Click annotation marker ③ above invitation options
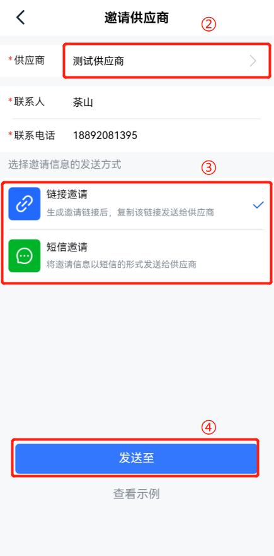This screenshot has height=556, width=274. tap(208, 167)
